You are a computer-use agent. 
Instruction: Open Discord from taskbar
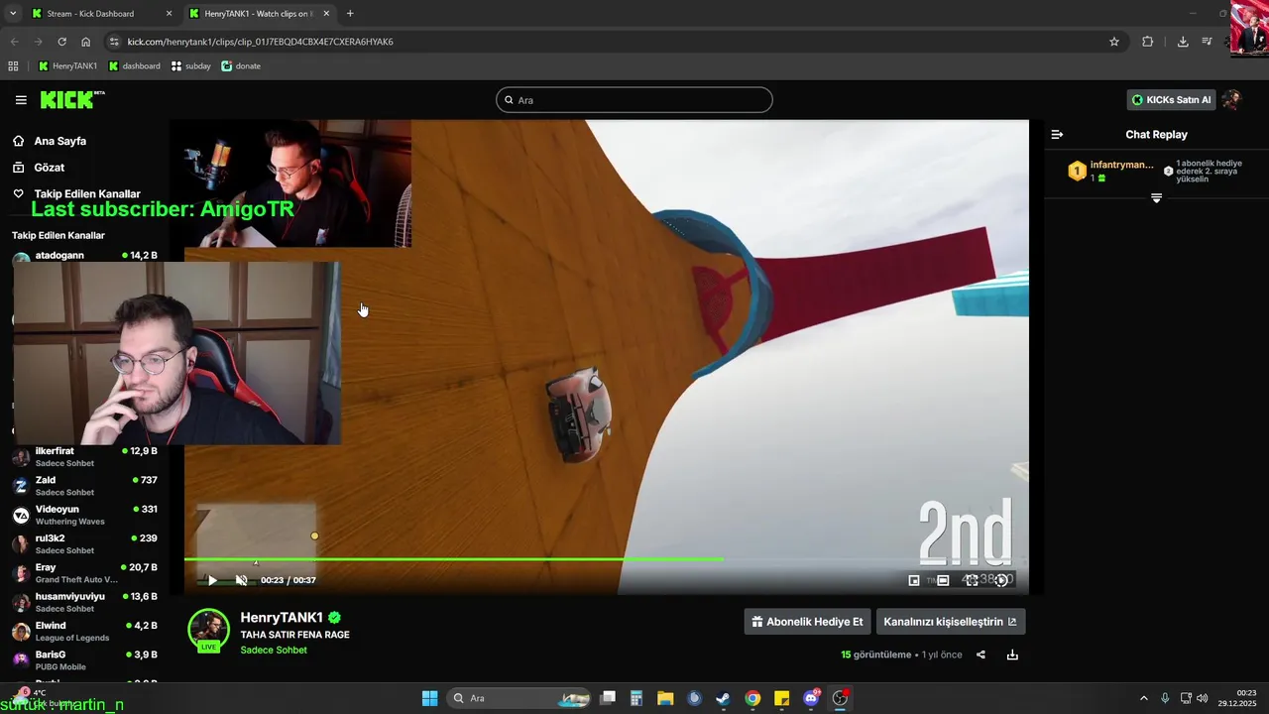(811, 698)
